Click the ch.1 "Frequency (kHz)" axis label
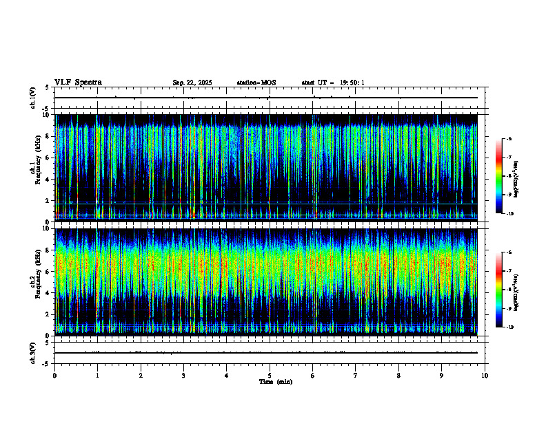The width and height of the screenshot is (546, 421). click(38, 160)
